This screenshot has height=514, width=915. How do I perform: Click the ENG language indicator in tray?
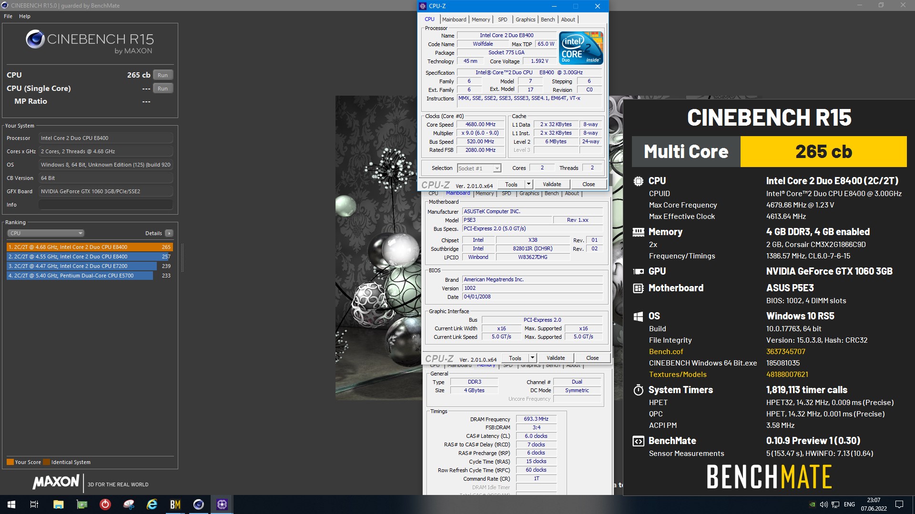[849, 504]
